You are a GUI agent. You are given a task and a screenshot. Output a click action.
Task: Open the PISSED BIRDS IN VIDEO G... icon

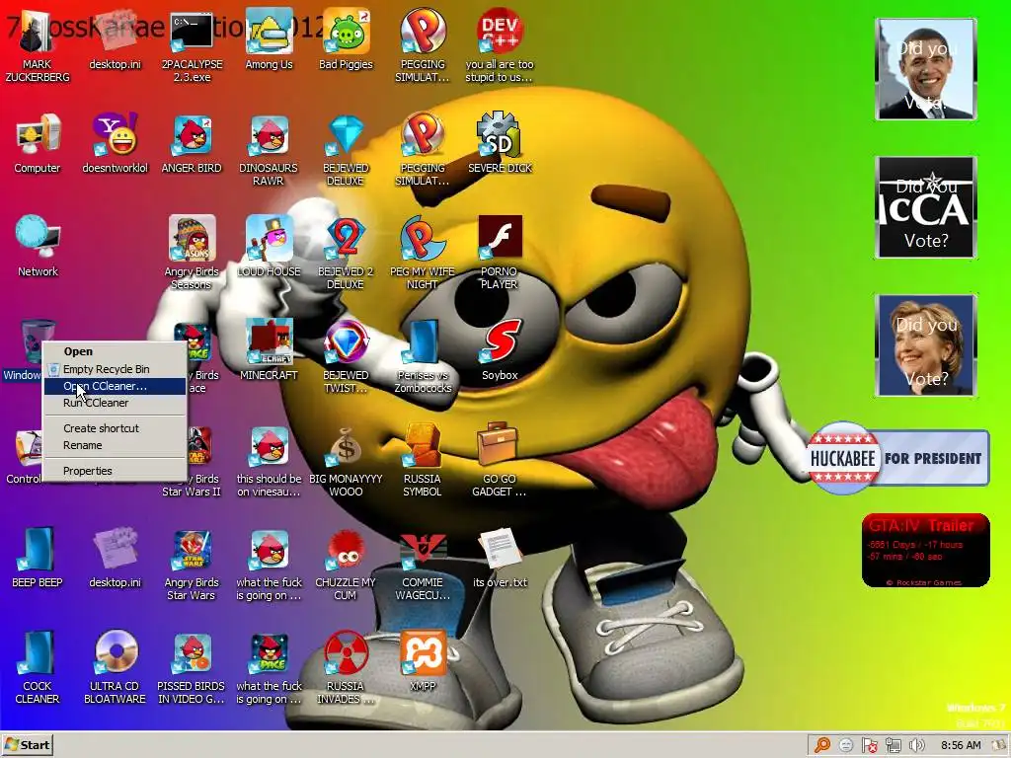click(x=192, y=667)
